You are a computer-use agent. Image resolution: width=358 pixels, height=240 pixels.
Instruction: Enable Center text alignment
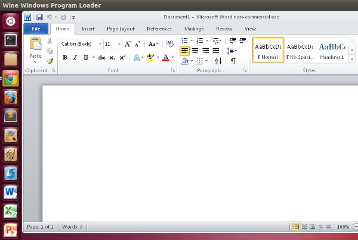coord(195,51)
